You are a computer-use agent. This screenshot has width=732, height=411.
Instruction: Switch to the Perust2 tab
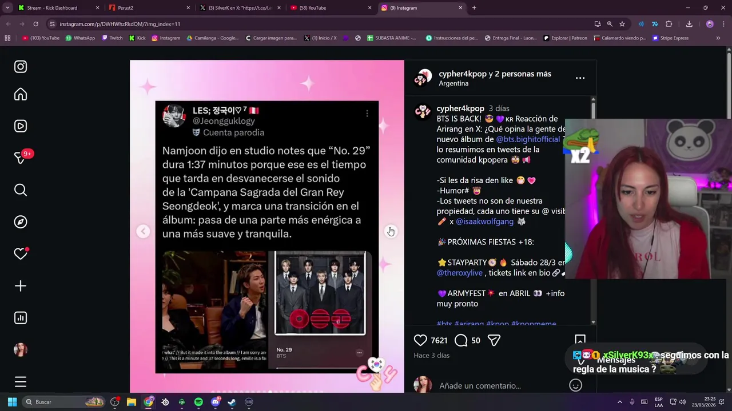149,8
